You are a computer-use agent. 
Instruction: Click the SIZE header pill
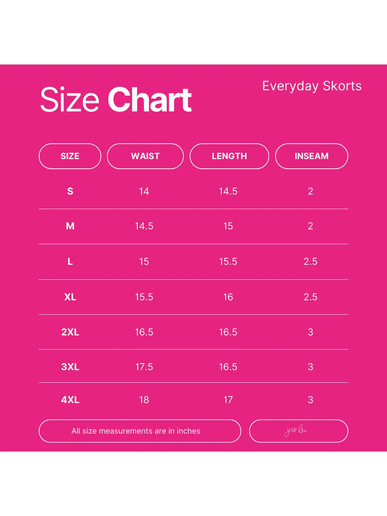point(70,156)
